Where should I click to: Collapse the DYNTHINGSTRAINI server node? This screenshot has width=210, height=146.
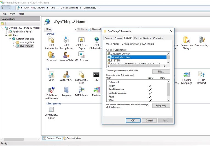point(2,28)
